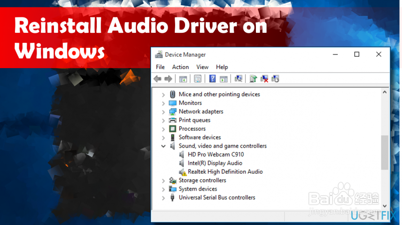Open the Action menu
The width and height of the screenshot is (402, 225).
pyautogui.click(x=180, y=67)
